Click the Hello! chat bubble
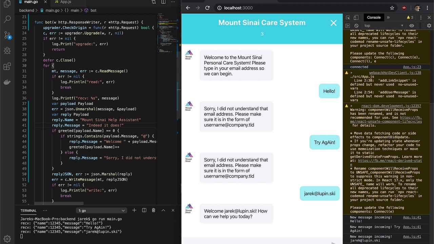The height and width of the screenshot is (244, 434). coord(329,91)
